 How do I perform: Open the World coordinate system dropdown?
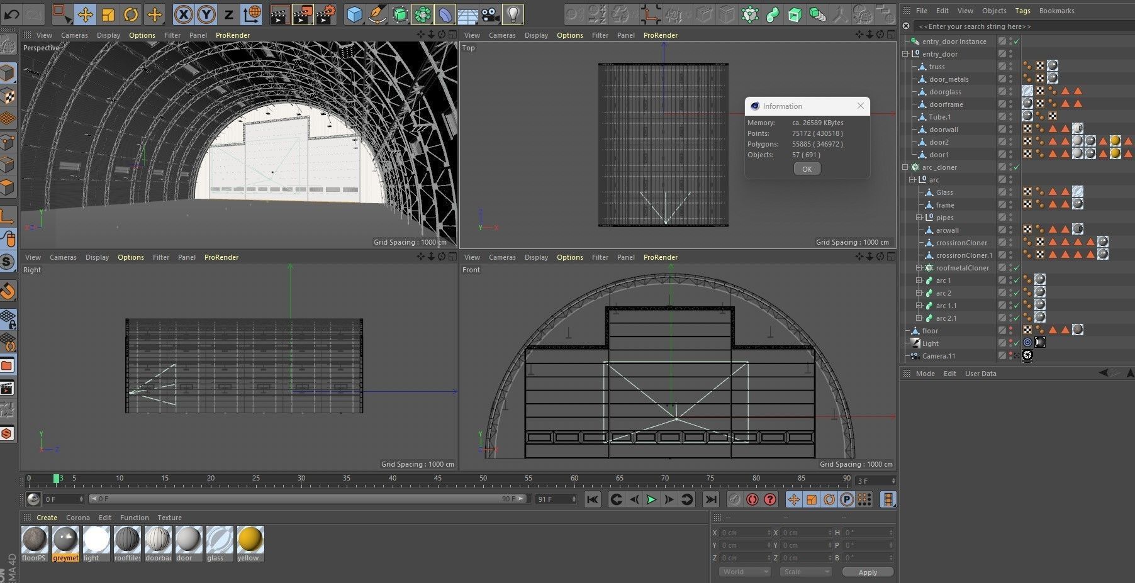click(745, 572)
